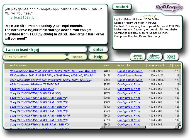Click the show column button
This screenshot has width=190, height=138.
154,57
